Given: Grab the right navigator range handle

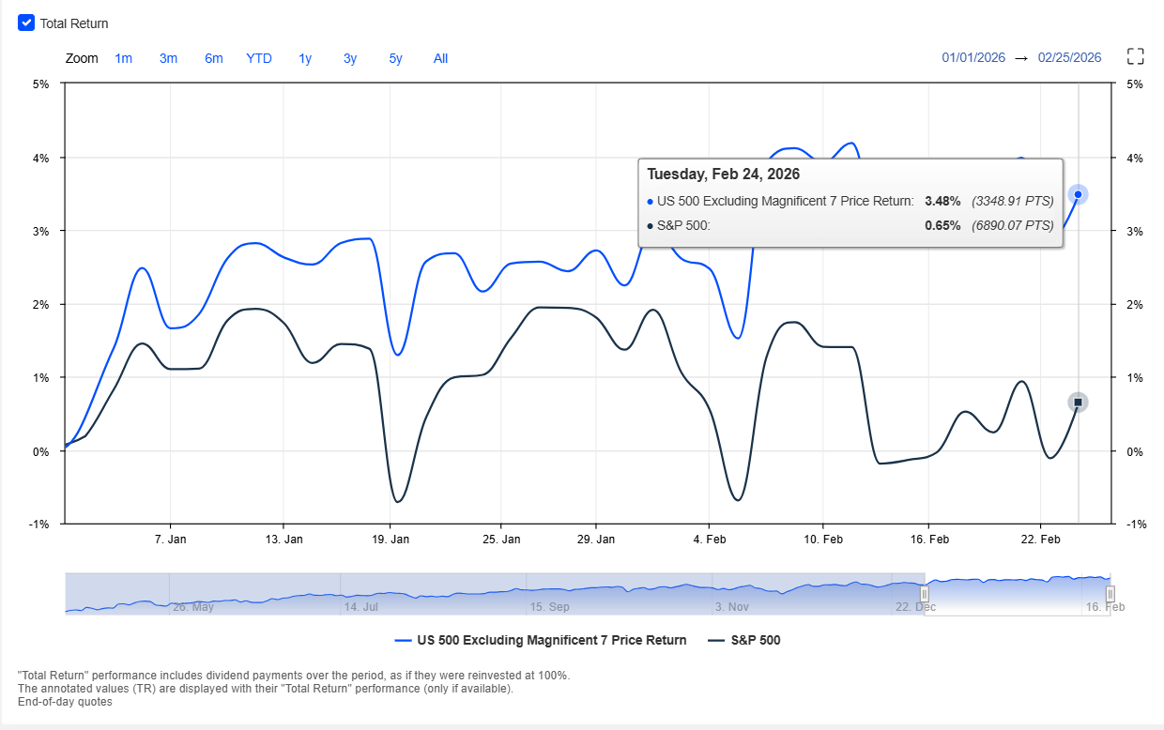Looking at the screenshot, I should coord(1110,594).
